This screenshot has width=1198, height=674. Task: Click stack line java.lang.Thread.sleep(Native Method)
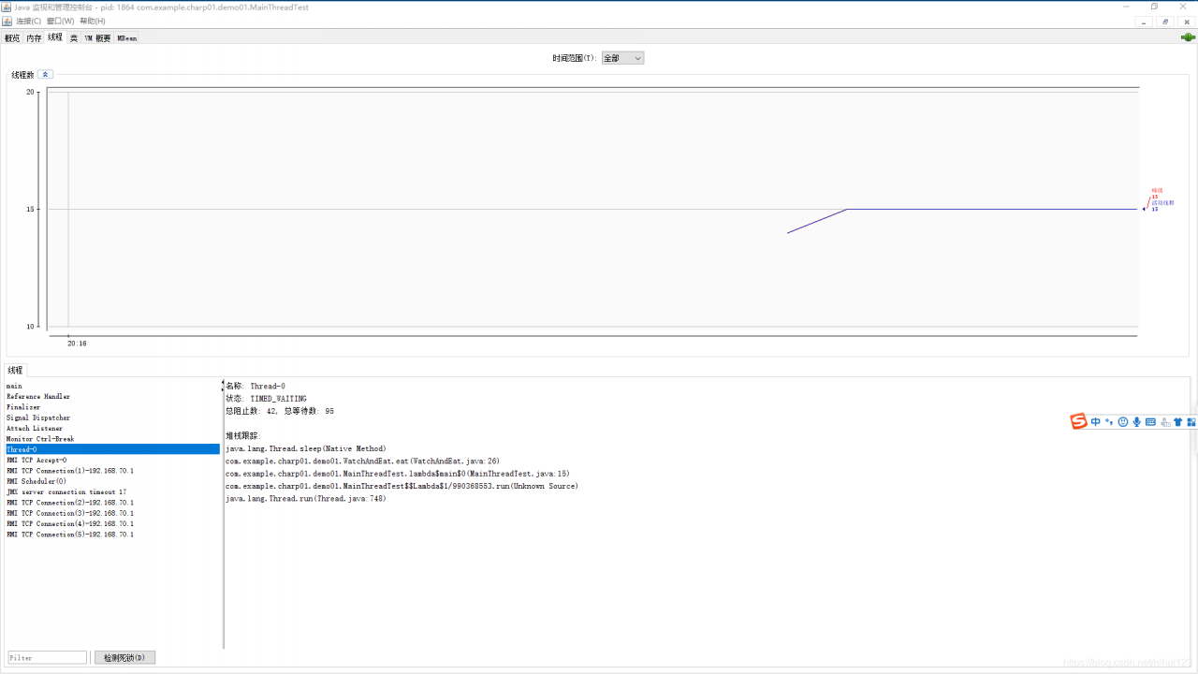tap(305, 448)
